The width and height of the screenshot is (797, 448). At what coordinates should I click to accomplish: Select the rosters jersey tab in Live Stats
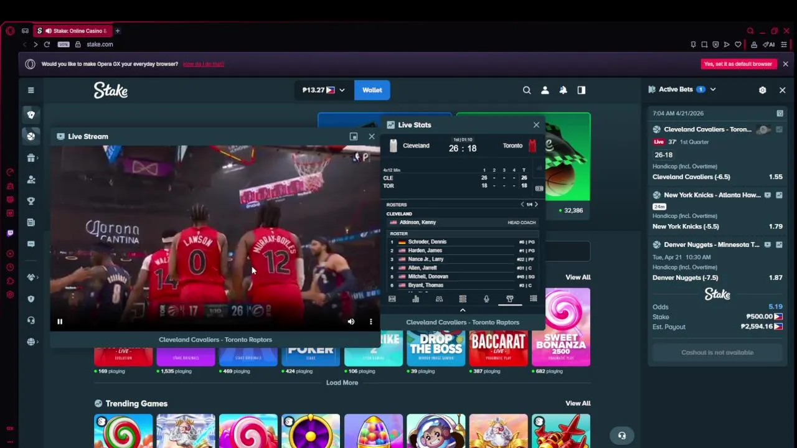click(510, 299)
